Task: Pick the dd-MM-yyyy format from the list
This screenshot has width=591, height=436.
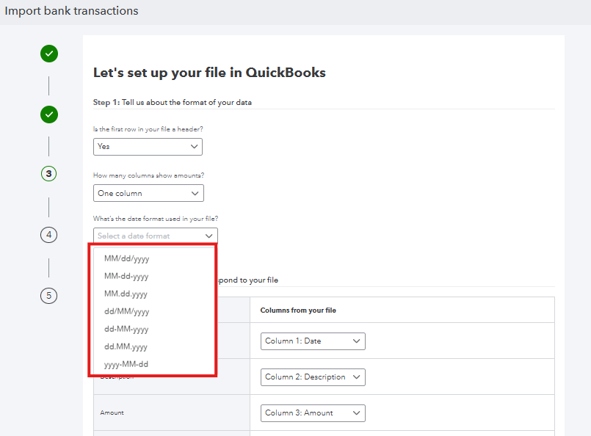Action: [x=126, y=329]
